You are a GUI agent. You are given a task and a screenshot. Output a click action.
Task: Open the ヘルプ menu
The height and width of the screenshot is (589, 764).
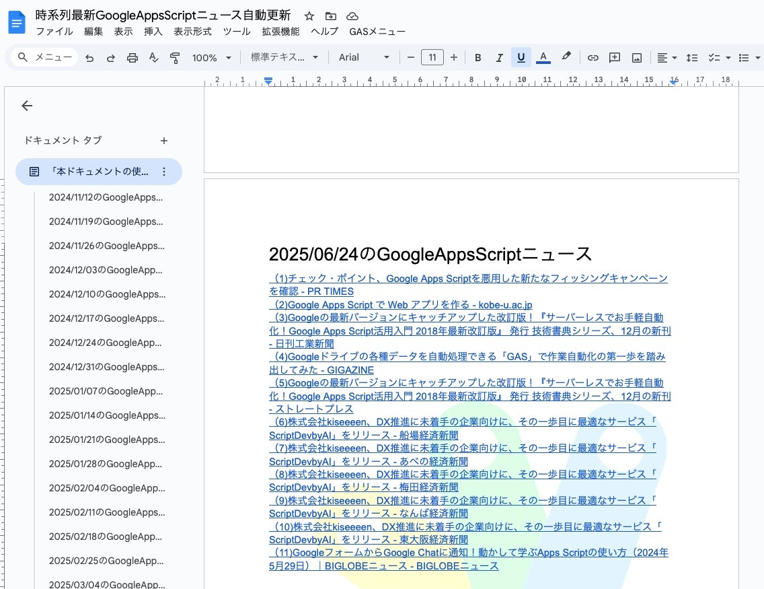click(x=325, y=32)
